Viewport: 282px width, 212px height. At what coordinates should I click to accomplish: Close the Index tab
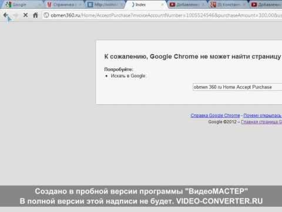click(162, 5)
